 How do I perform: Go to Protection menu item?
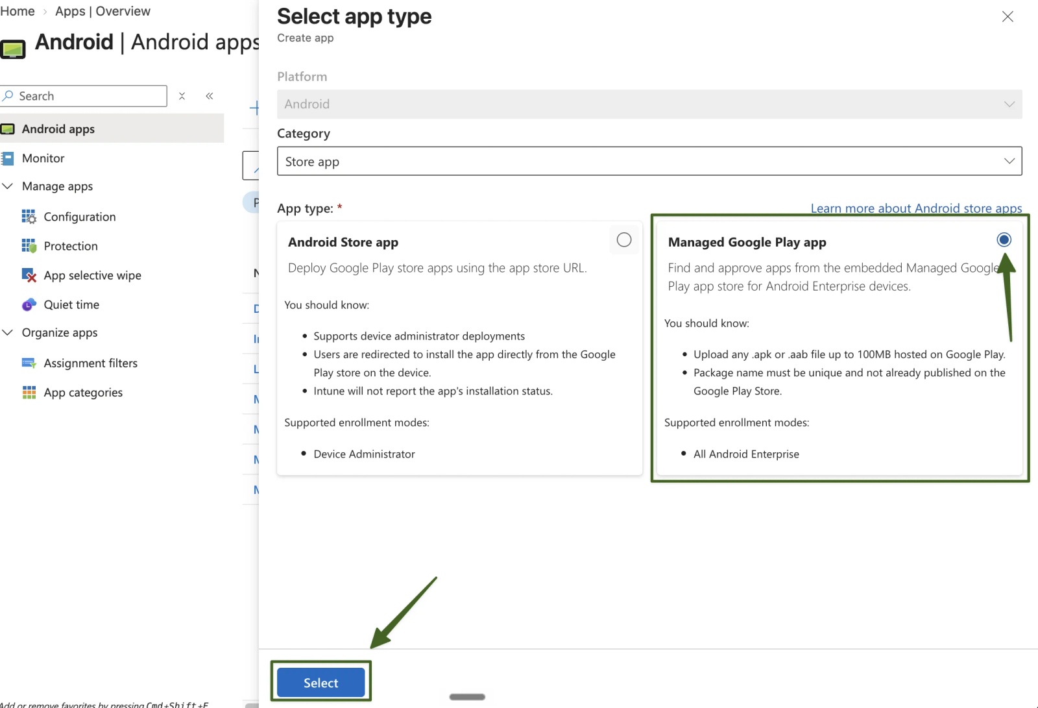[71, 246]
